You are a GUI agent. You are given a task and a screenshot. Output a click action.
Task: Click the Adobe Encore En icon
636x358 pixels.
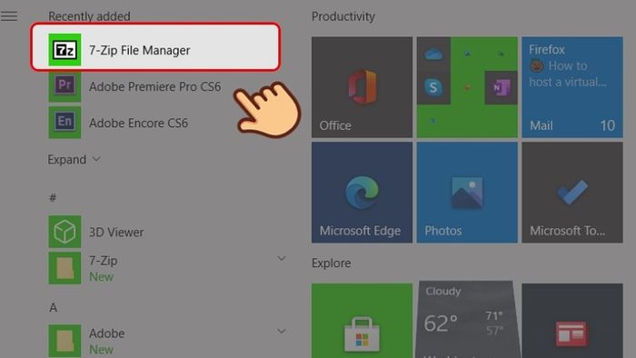click(x=65, y=122)
